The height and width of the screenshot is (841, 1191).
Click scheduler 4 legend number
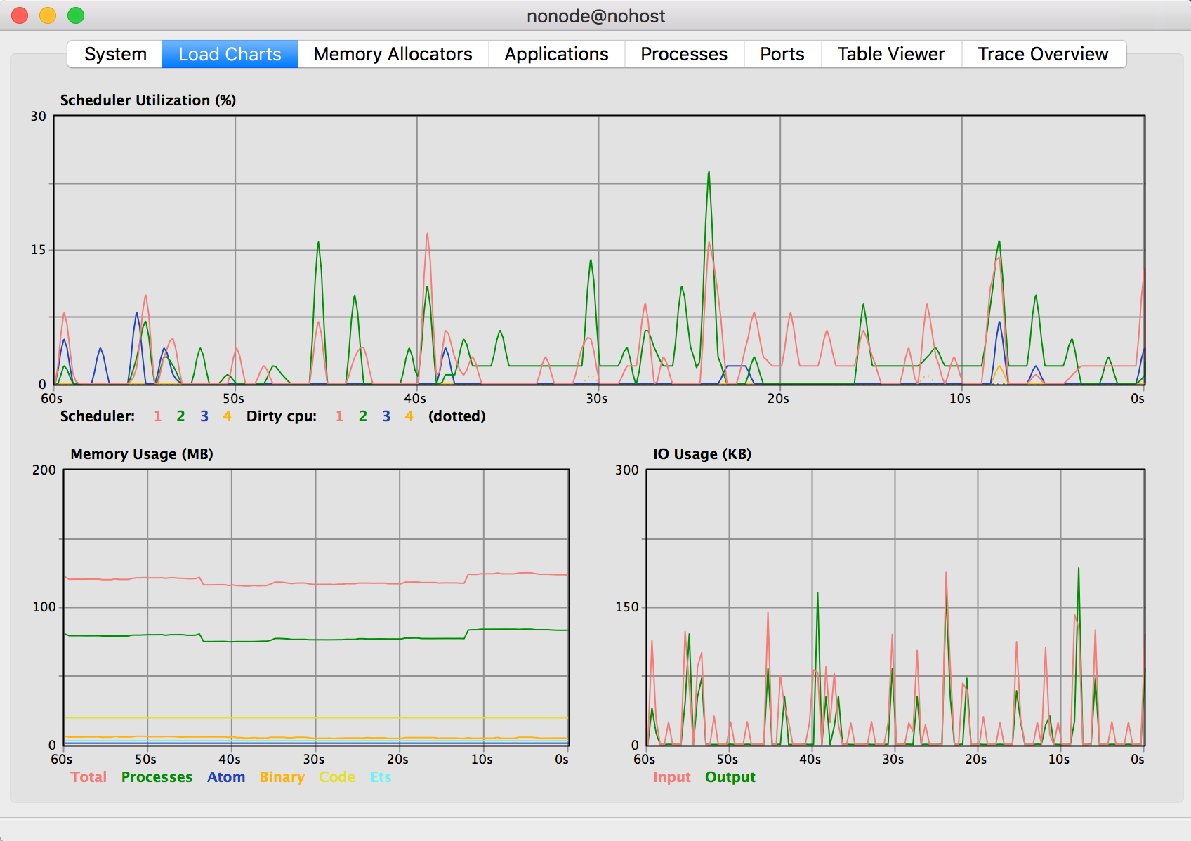pyautogui.click(x=228, y=416)
